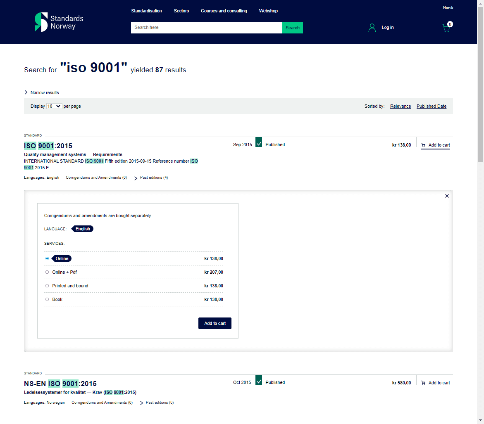Select the Online service option
The height and width of the screenshot is (424, 484).
[47, 258]
